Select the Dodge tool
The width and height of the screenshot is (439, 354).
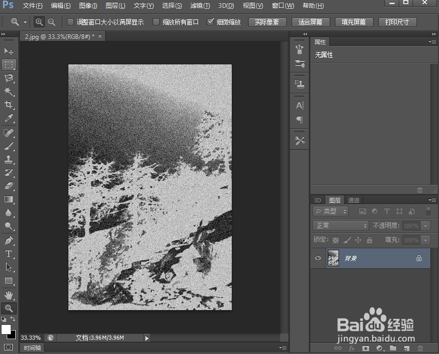[9, 226]
